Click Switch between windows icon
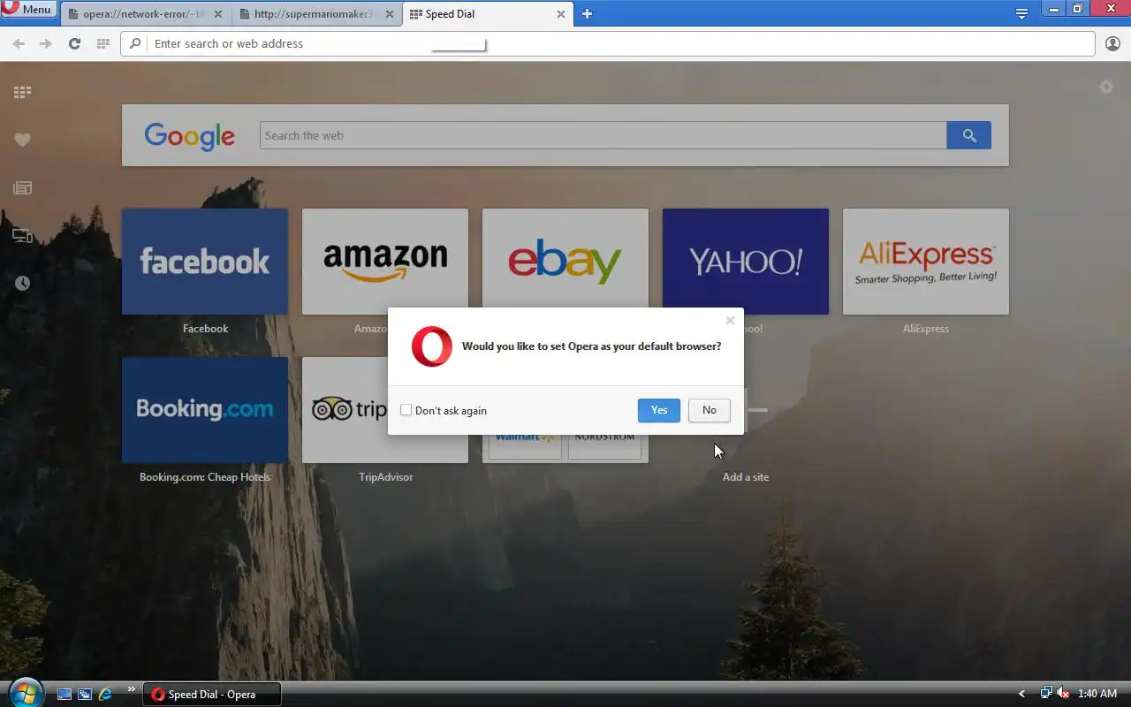Screen dimensions: 1131x707 pos(85,695)
